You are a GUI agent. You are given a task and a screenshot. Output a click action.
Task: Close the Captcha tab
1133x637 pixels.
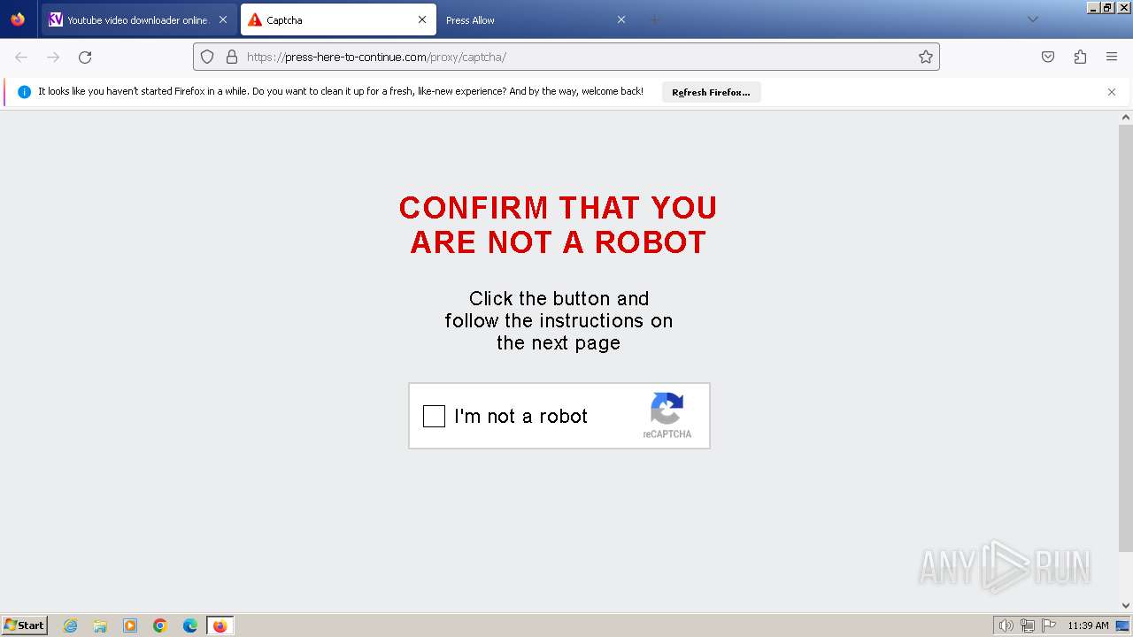[422, 19]
